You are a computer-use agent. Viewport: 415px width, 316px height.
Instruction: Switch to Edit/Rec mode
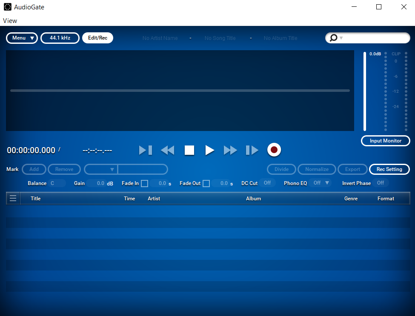click(x=97, y=38)
